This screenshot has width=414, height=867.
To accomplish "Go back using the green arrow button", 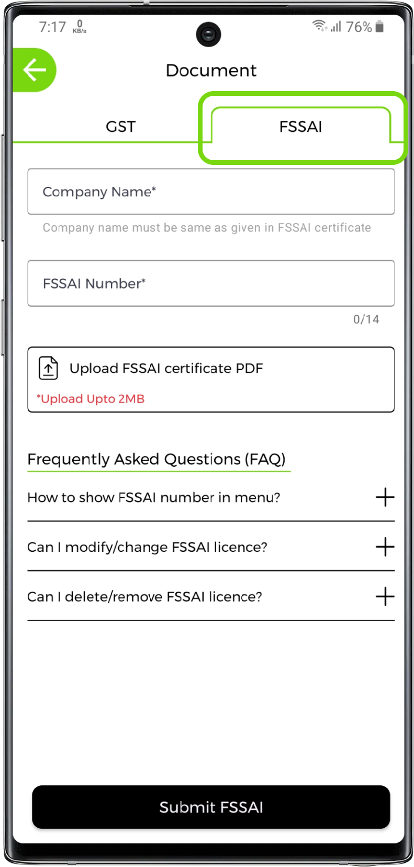I will (x=35, y=70).
